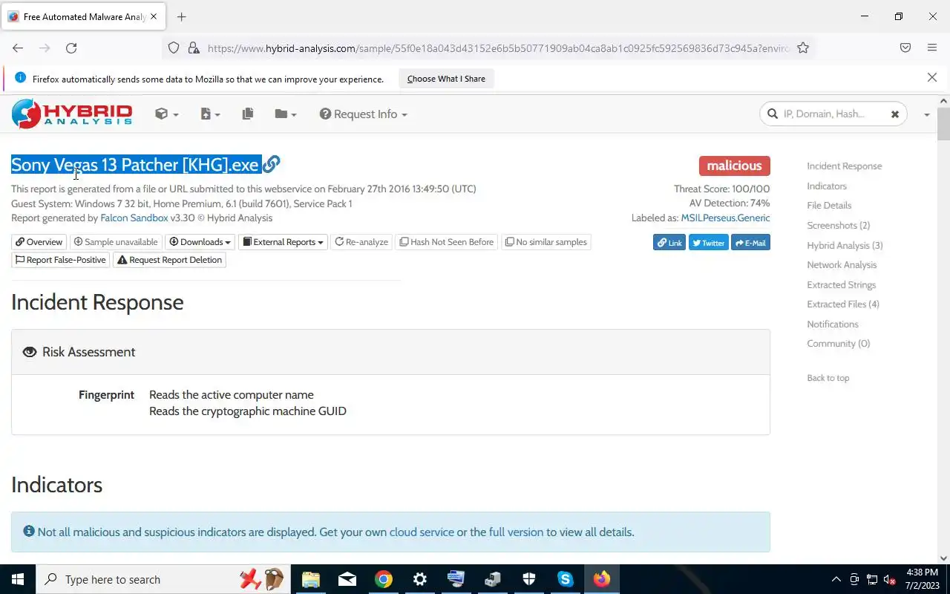Image resolution: width=950 pixels, height=594 pixels.
Task: Open the Firefox hamburger menu
Action: click(932, 48)
